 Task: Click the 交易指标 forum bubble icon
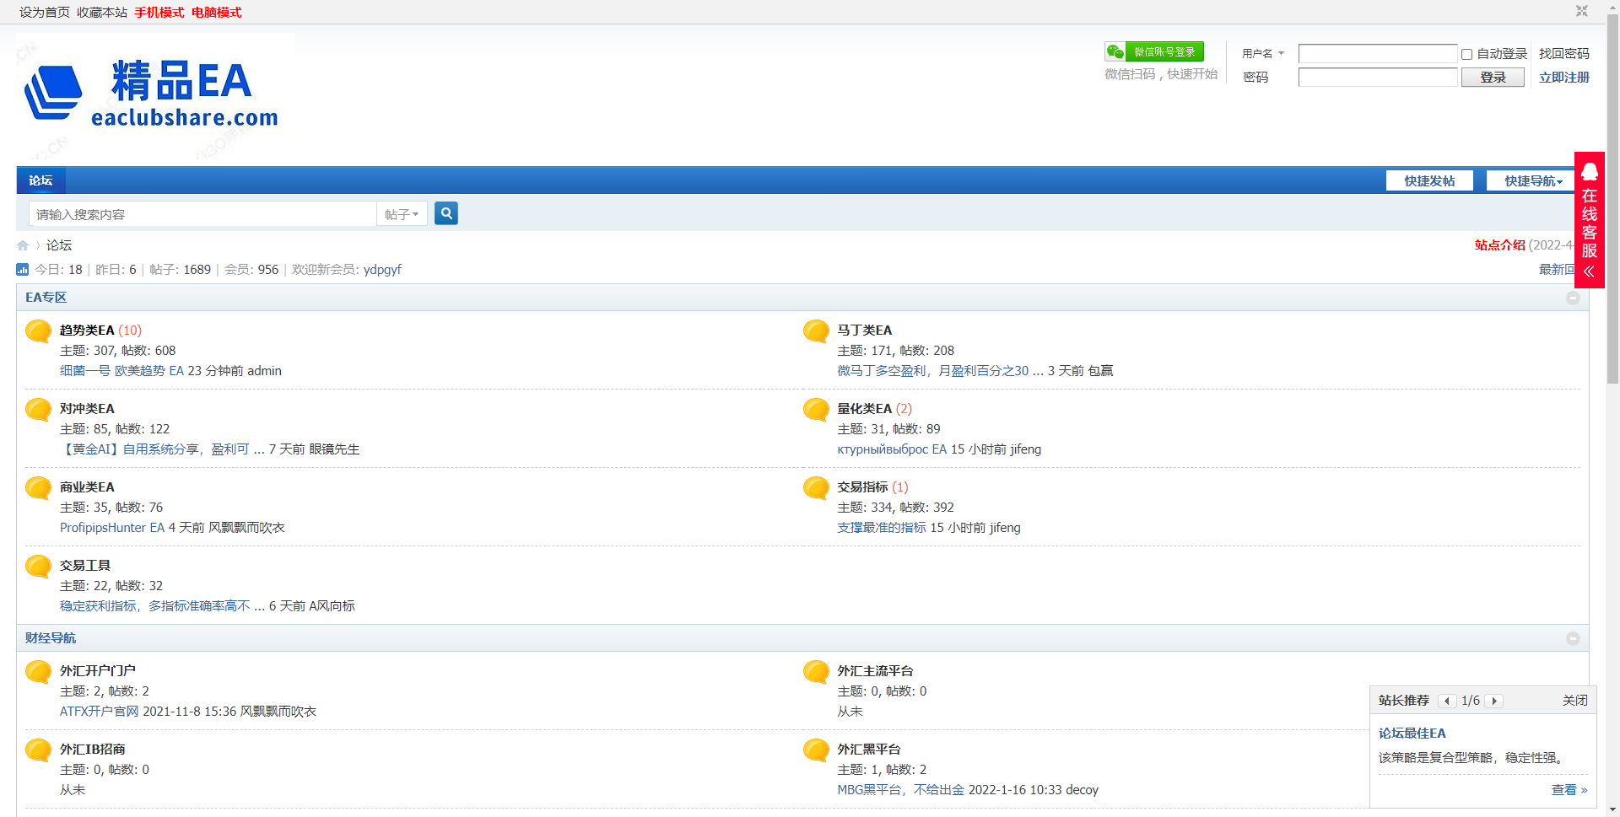(816, 488)
